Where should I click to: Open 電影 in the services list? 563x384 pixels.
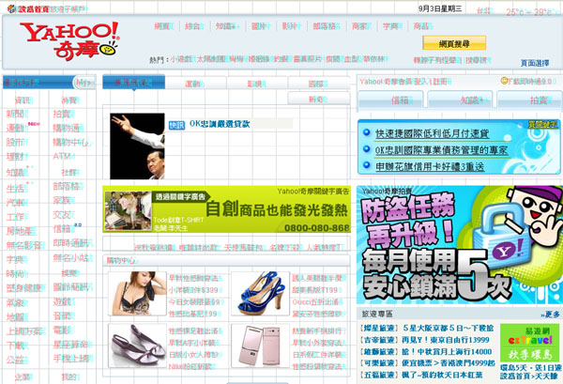pyautogui.click(x=63, y=330)
